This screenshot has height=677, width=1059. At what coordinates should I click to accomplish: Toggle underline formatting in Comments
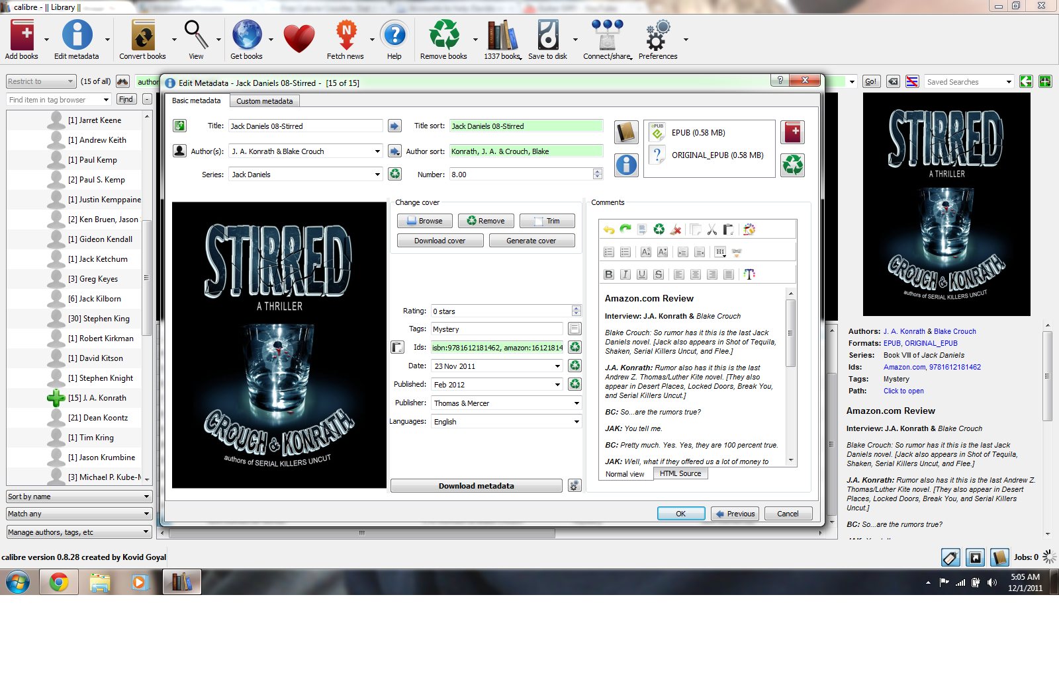(642, 274)
